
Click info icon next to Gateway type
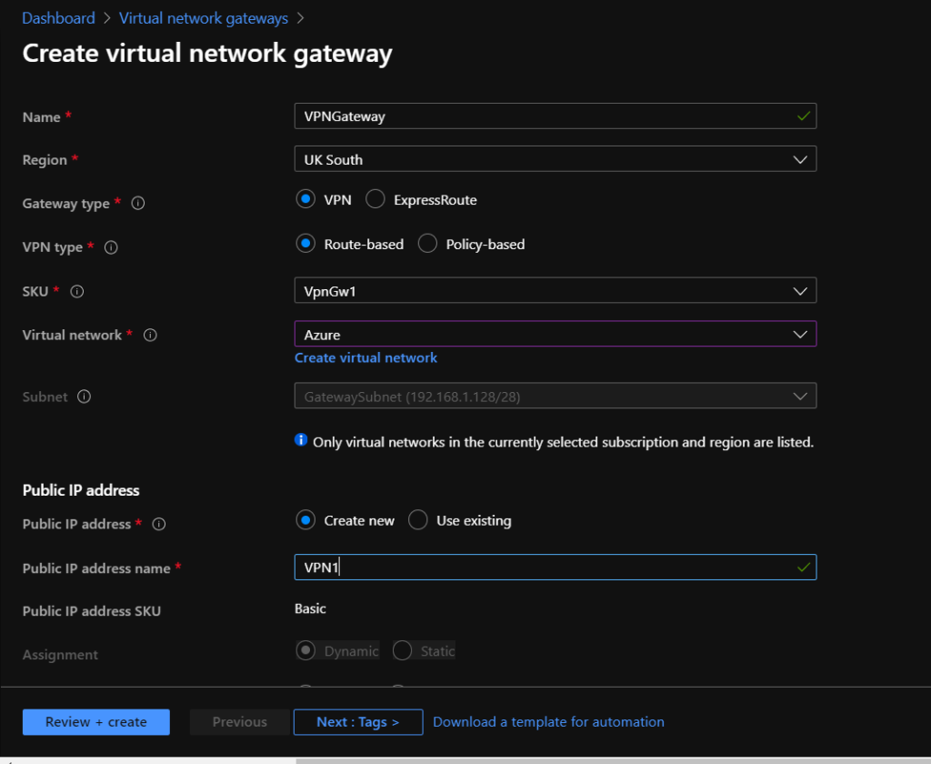coord(138,204)
